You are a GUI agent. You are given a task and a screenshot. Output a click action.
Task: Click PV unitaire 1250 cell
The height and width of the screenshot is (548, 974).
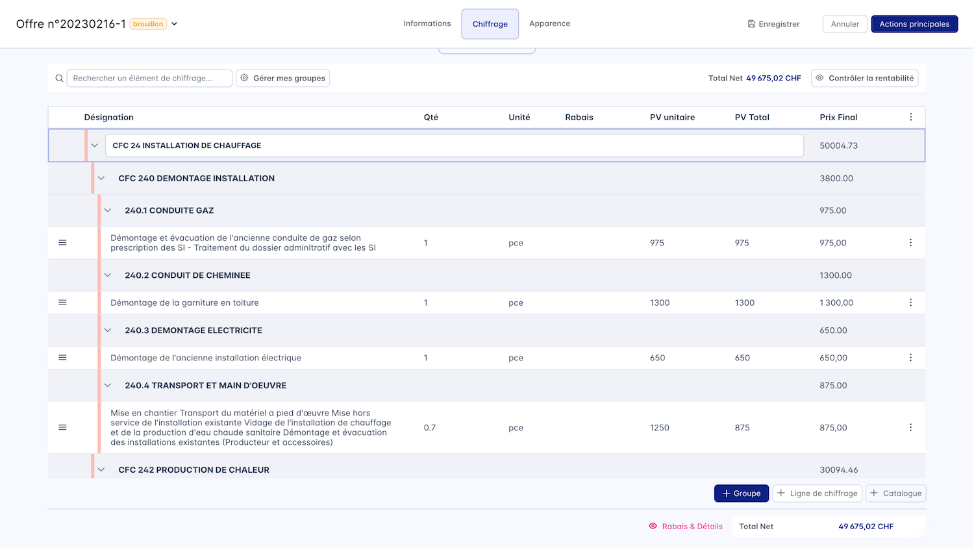pyautogui.click(x=660, y=428)
